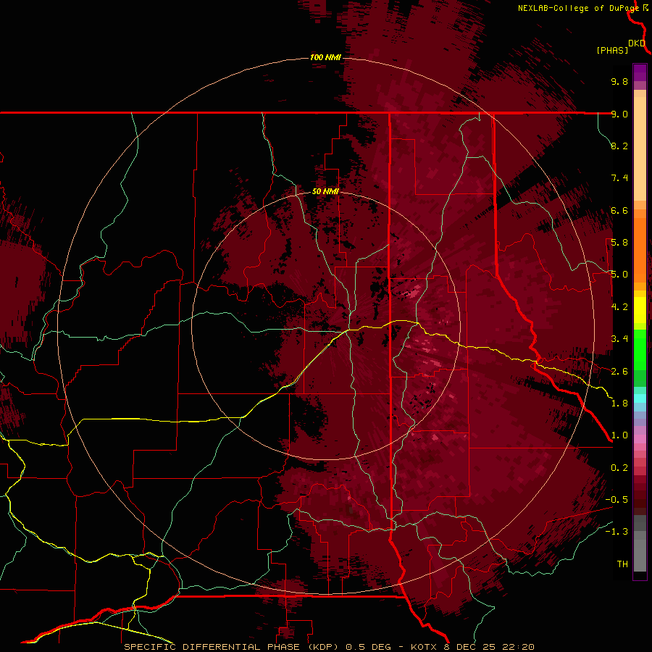
Task: Click the bright green band of the color bar
Action: [x=640, y=349]
